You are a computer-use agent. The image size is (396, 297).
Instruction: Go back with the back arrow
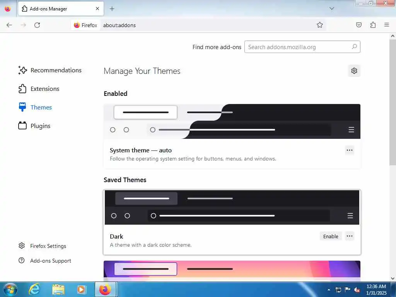(x=9, y=25)
